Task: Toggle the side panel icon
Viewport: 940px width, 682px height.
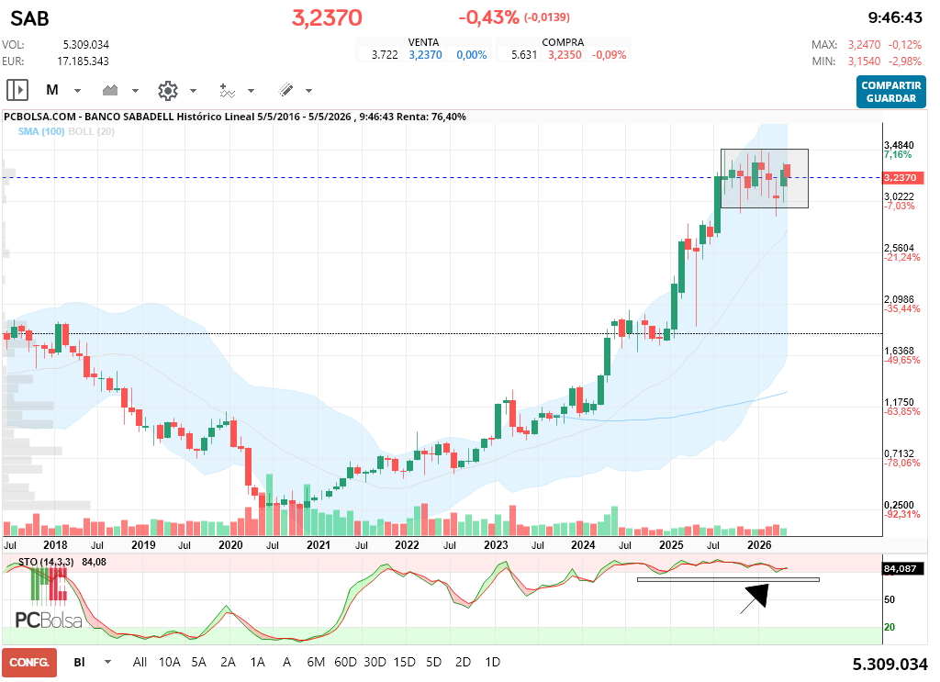Action: (17, 91)
